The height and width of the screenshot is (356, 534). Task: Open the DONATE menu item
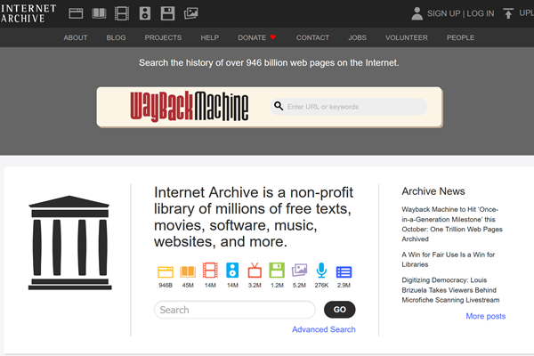click(252, 37)
